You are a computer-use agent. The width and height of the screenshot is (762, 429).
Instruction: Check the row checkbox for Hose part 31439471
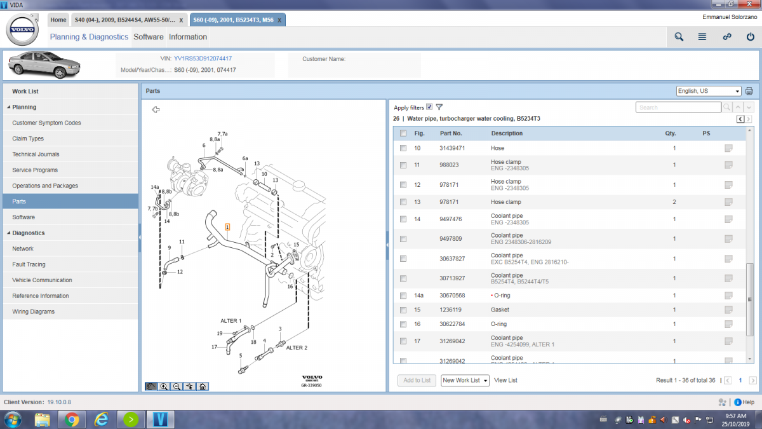(403, 147)
